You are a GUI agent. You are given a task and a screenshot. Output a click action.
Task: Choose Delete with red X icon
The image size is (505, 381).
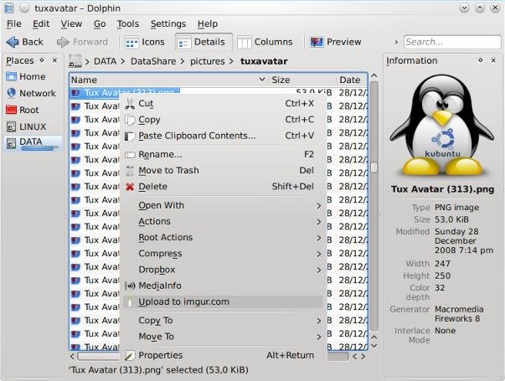coord(222,187)
